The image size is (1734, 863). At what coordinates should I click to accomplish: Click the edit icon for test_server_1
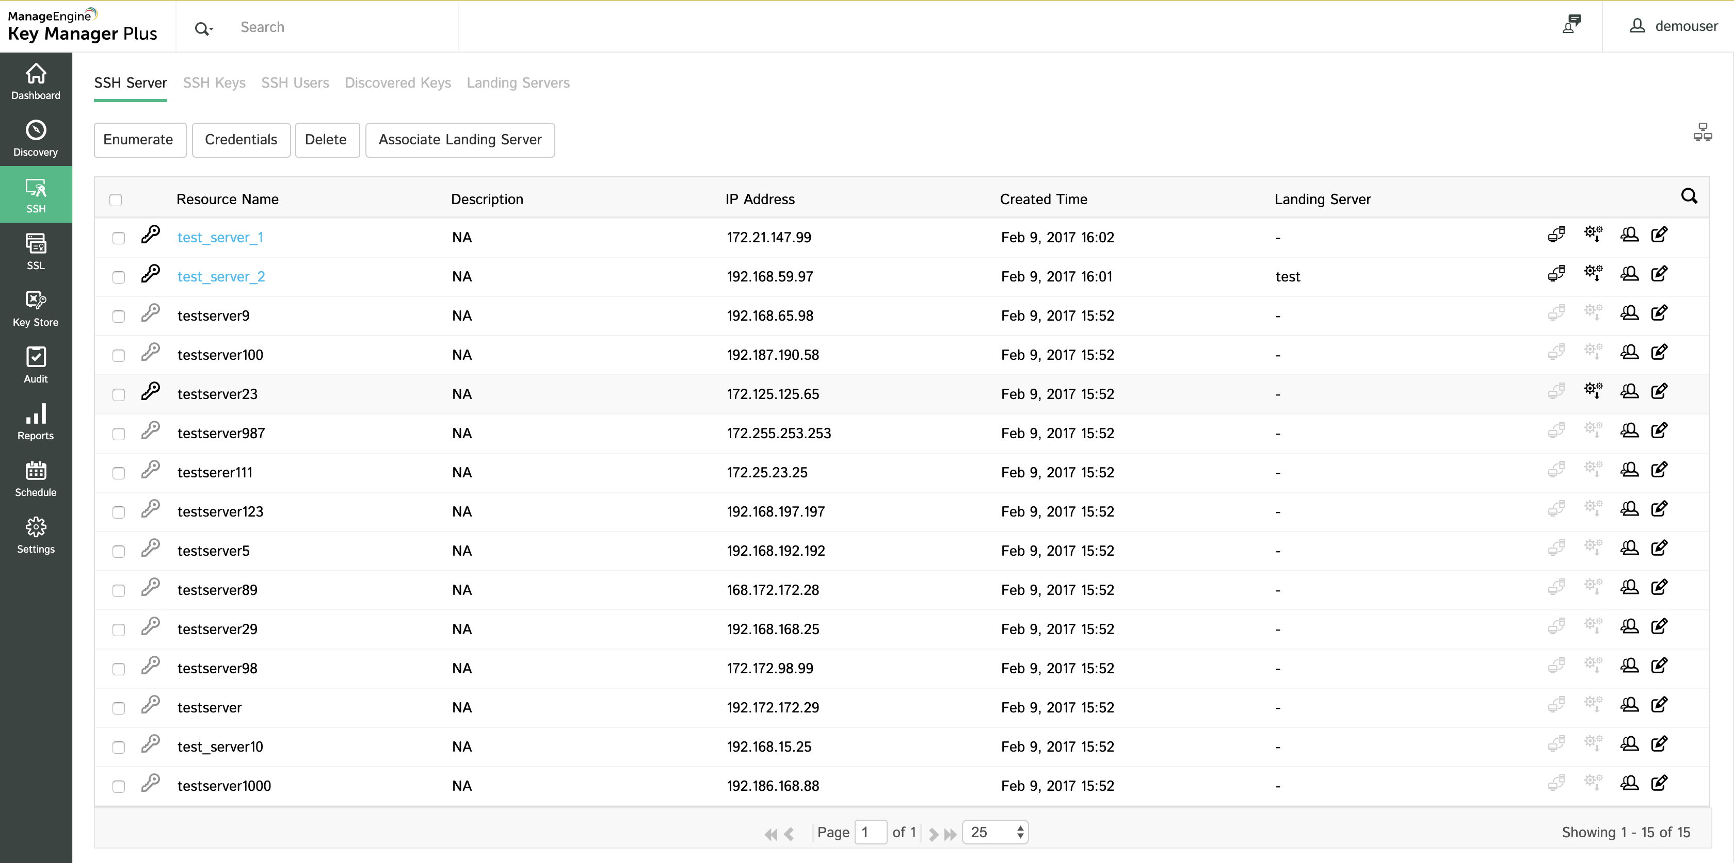pyautogui.click(x=1659, y=235)
